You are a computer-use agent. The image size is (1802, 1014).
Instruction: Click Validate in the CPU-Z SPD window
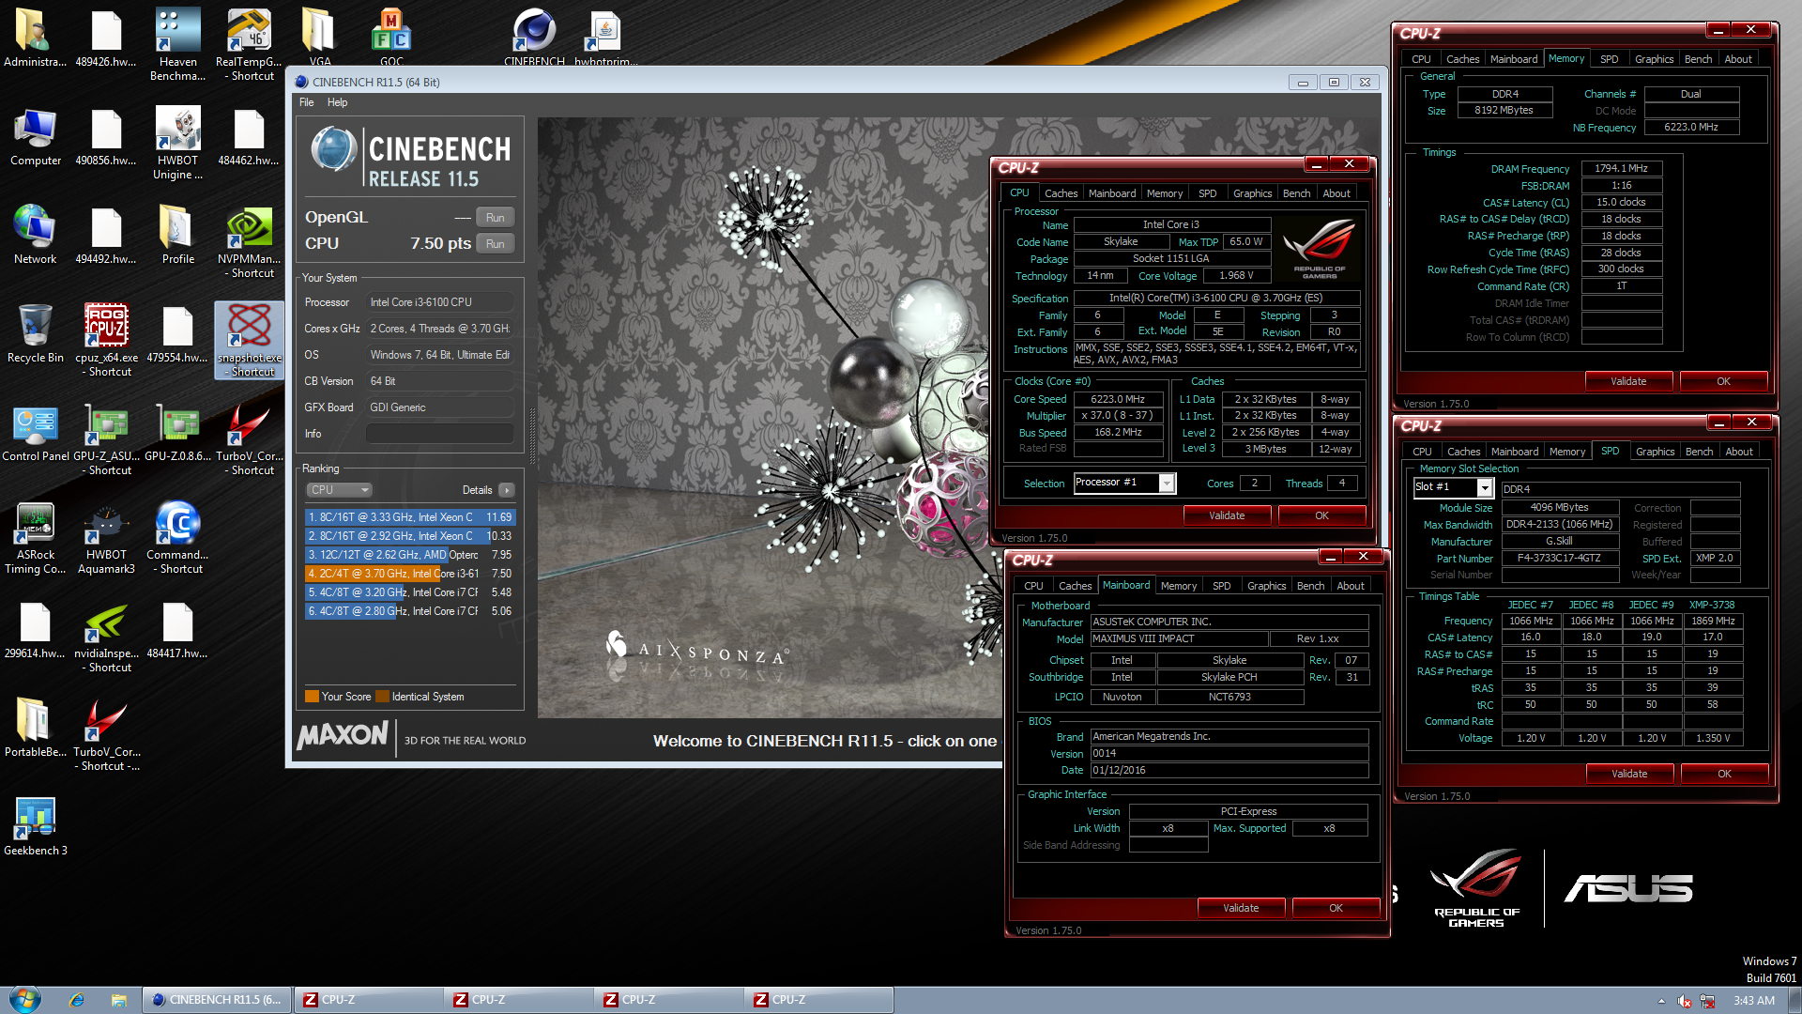coord(1629,774)
